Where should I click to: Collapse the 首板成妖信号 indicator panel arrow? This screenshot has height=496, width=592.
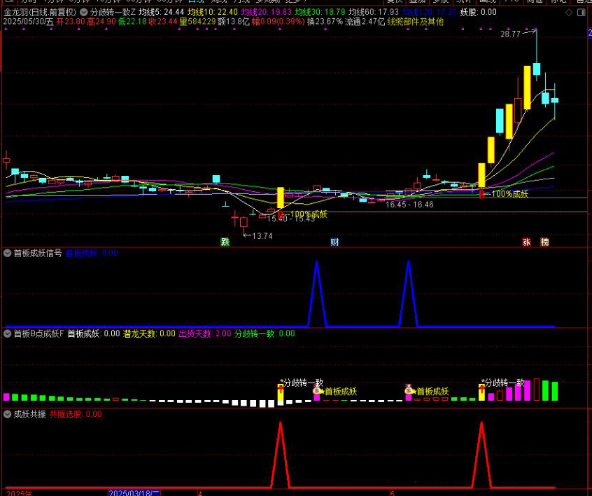pos(7,254)
